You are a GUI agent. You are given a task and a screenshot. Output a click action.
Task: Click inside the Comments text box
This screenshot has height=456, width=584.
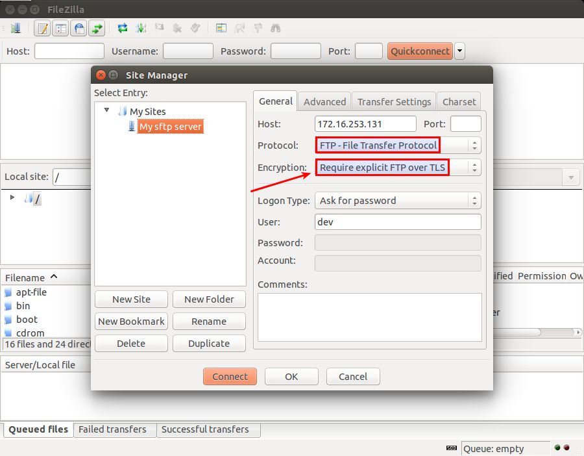click(x=369, y=317)
